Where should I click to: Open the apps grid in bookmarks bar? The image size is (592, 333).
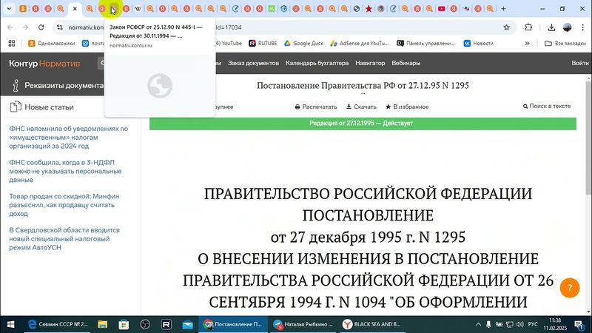point(12,44)
